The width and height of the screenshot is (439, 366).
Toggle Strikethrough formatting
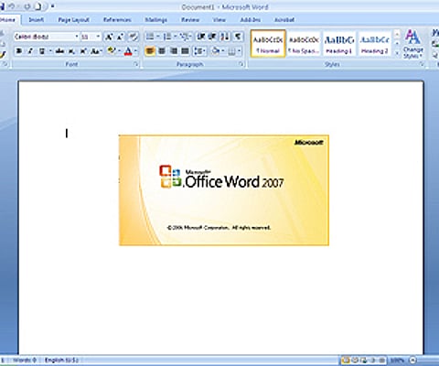(59, 51)
